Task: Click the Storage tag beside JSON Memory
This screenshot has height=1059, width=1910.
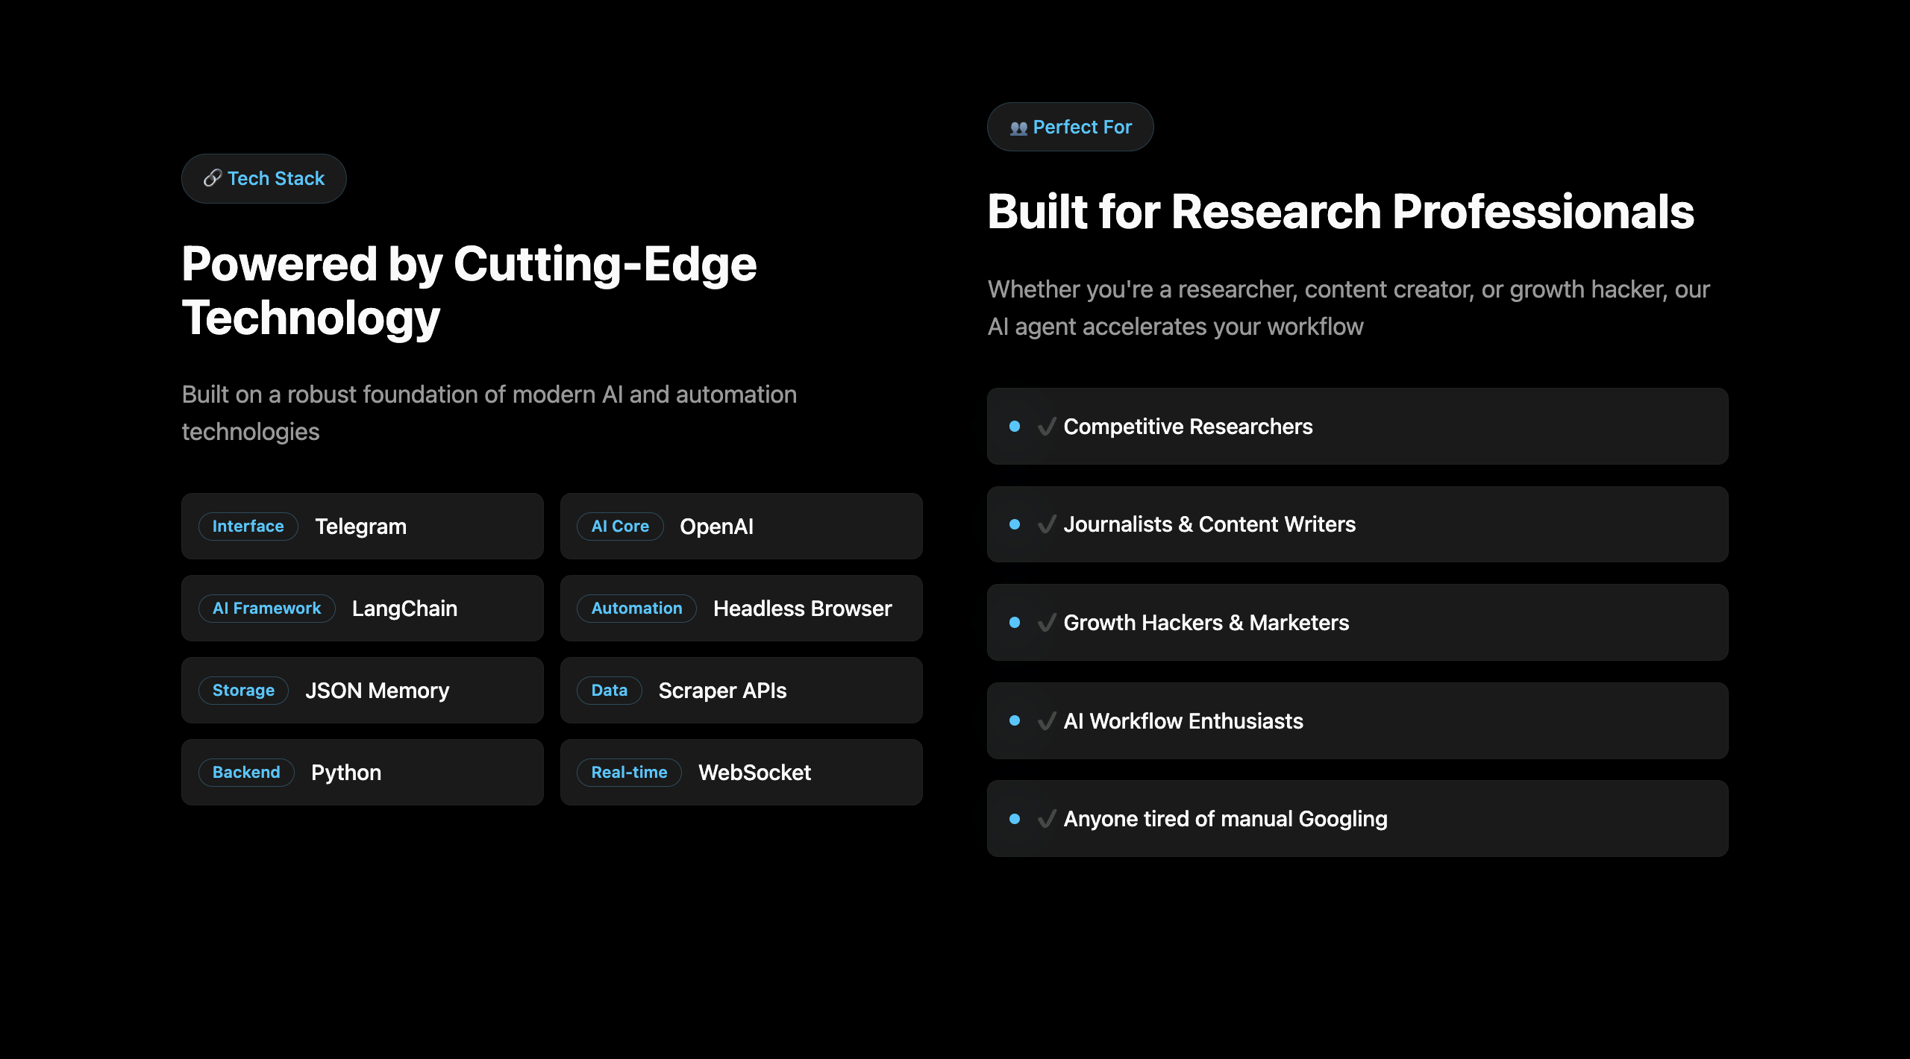Action: click(x=243, y=691)
